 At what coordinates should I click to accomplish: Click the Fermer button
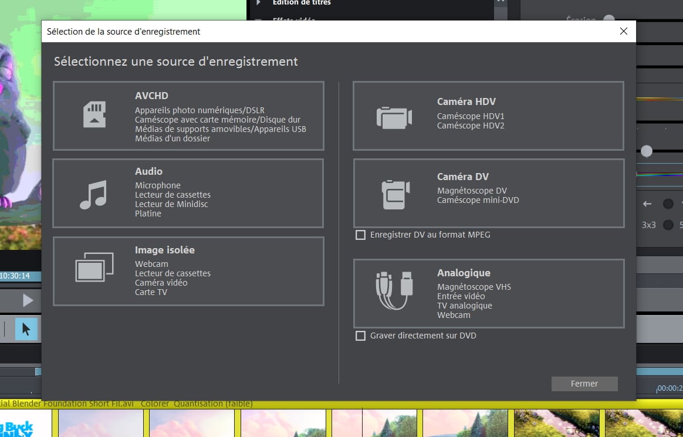point(584,384)
